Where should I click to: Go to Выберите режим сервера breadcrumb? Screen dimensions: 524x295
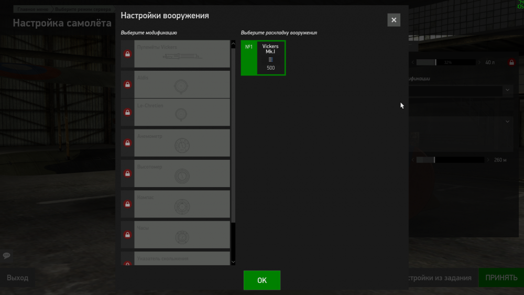coord(83,9)
